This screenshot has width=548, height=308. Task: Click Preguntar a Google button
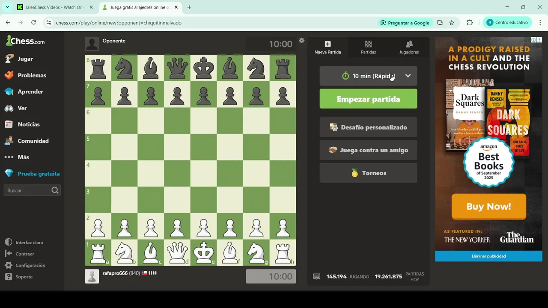tap(405, 23)
